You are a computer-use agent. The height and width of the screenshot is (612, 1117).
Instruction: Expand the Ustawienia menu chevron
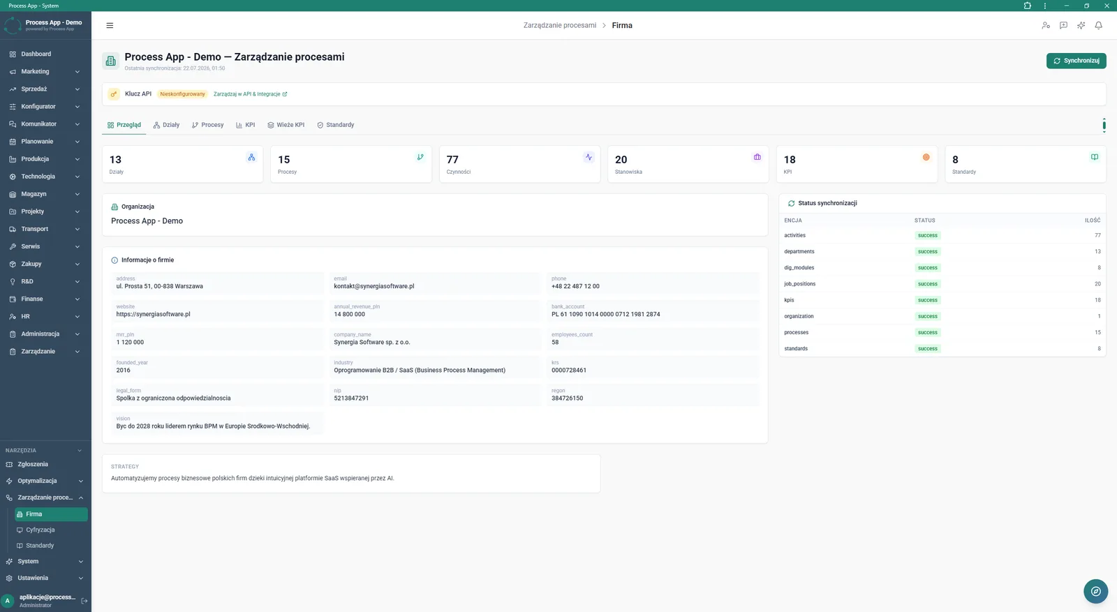pos(81,579)
